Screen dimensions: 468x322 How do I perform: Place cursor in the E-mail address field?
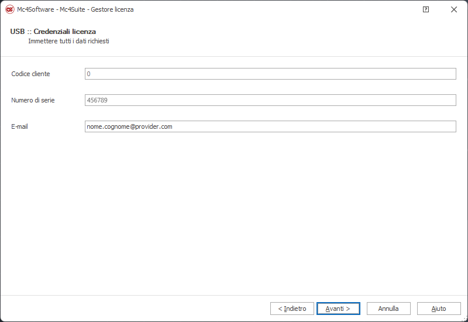tap(270, 126)
